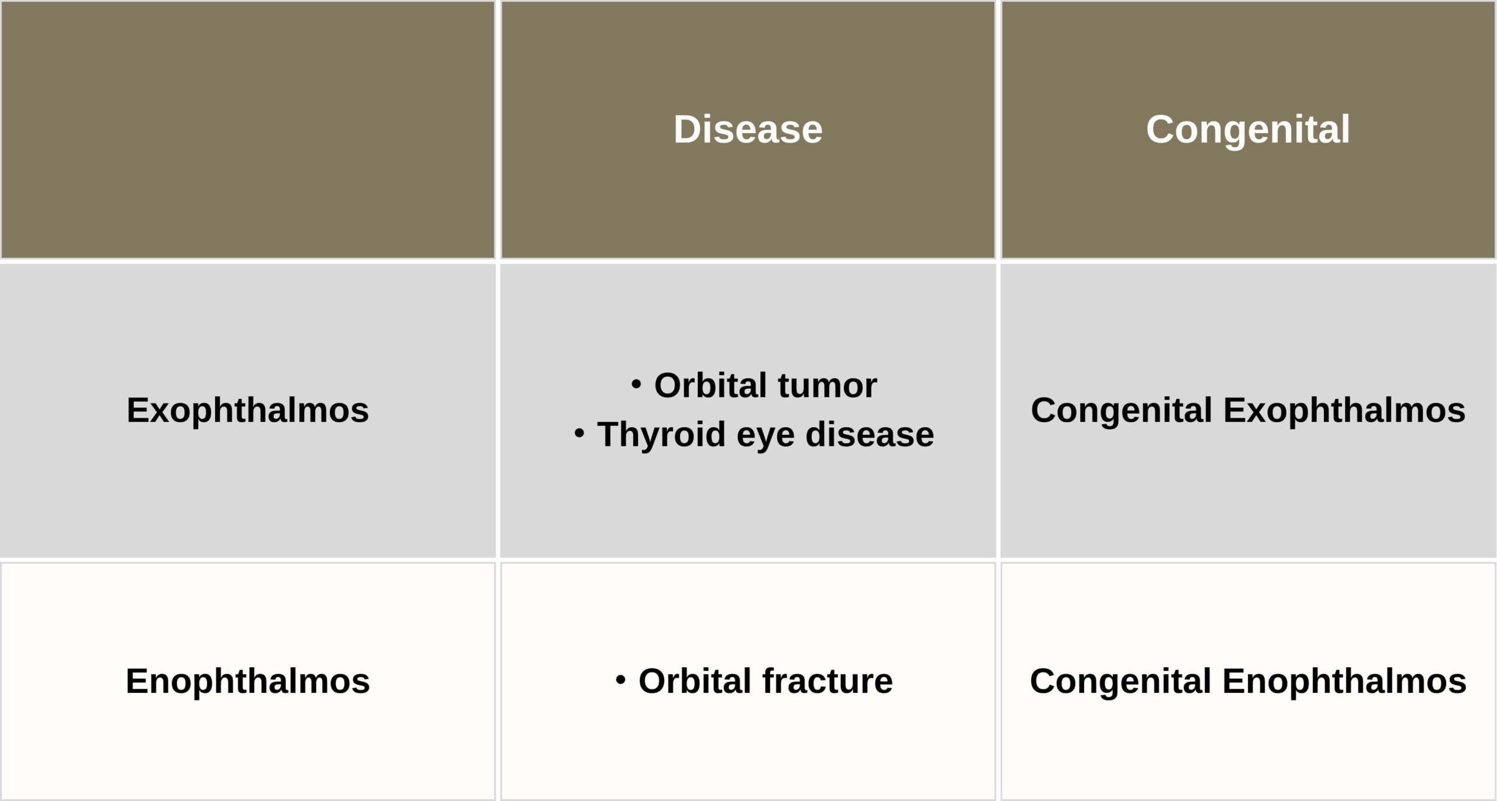This screenshot has width=1497, height=801.
Task: Click Congenital in the Congenital Exophthalmos cell
Action: pyautogui.click(x=1121, y=410)
